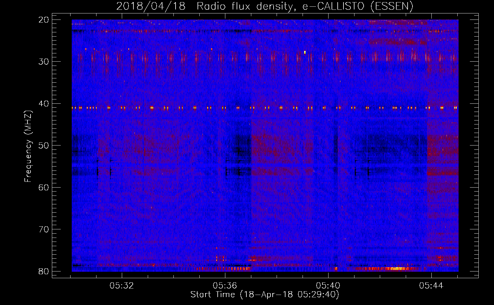Click the 40 MHz frequency tick label
The width and height of the screenshot is (494, 305).
[x=44, y=104]
